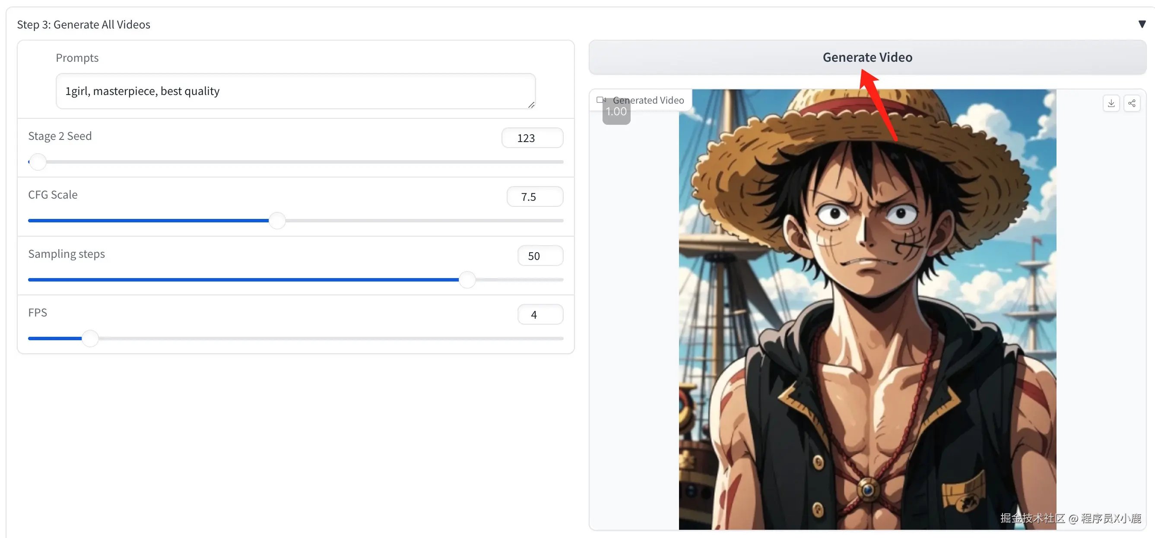Screen dimensions: 1155x538
Task: Click the Sampling steps slider handle
Action: tap(467, 280)
